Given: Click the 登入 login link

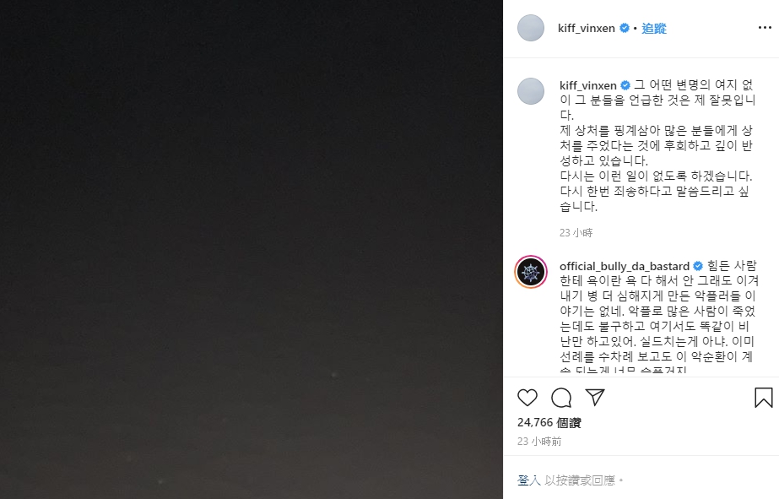Looking at the screenshot, I should (x=528, y=480).
